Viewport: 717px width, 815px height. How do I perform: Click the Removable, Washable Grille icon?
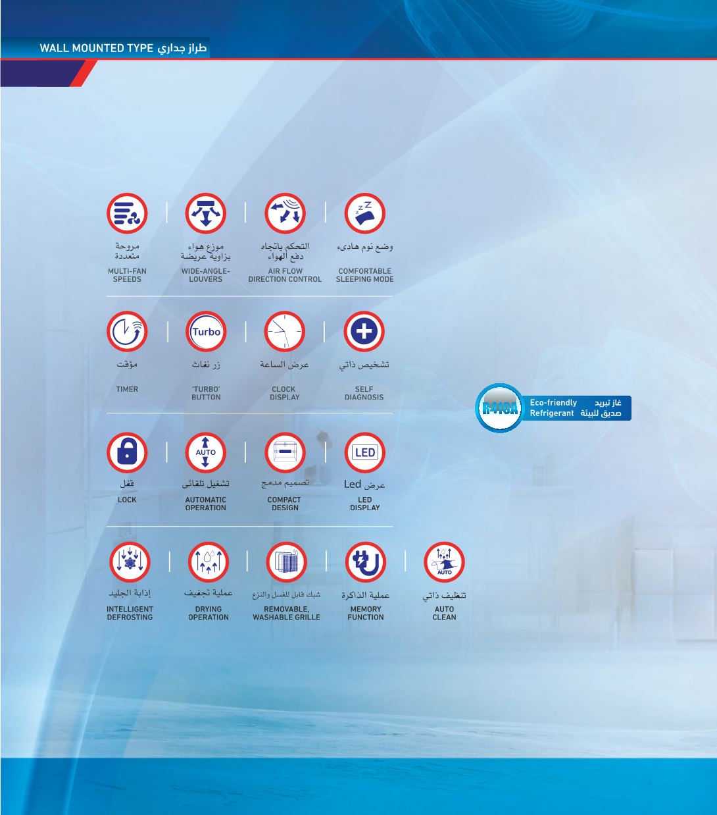point(286,562)
